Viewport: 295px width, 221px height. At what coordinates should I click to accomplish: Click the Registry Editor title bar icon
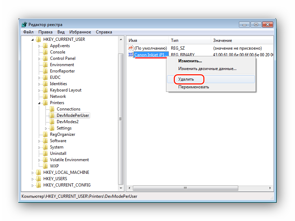coord(24,25)
